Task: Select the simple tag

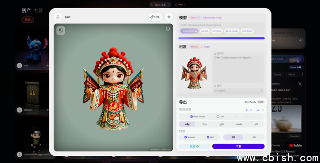Action: (205, 31)
